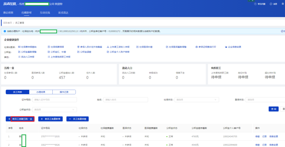Open the 医保状态 select box

click(265, 100)
